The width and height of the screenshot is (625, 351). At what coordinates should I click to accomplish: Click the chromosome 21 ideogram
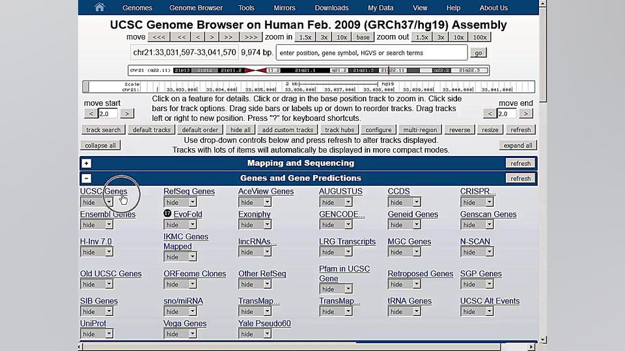coord(309,70)
